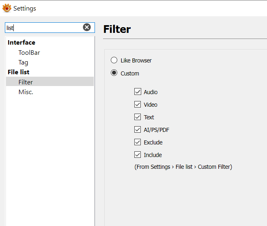Viewport: 267px width, 226px height.
Task: Select the File list category heading
Action: [19, 72]
